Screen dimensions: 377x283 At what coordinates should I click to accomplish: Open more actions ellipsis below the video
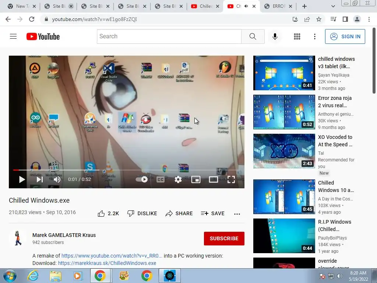click(x=237, y=214)
